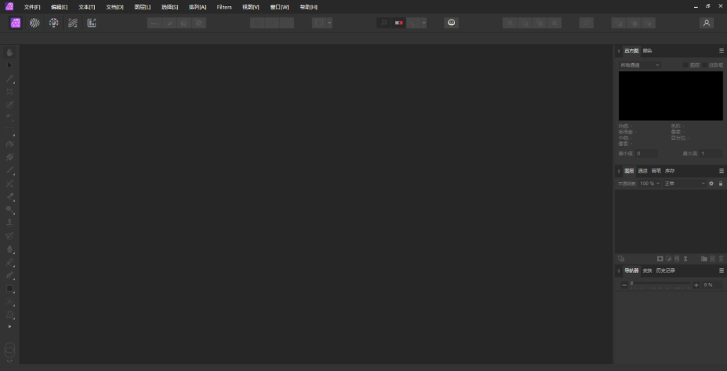Image resolution: width=727 pixels, height=371 pixels.
Task: Enable the 图层 checkbox in histogram
Action: (685, 65)
